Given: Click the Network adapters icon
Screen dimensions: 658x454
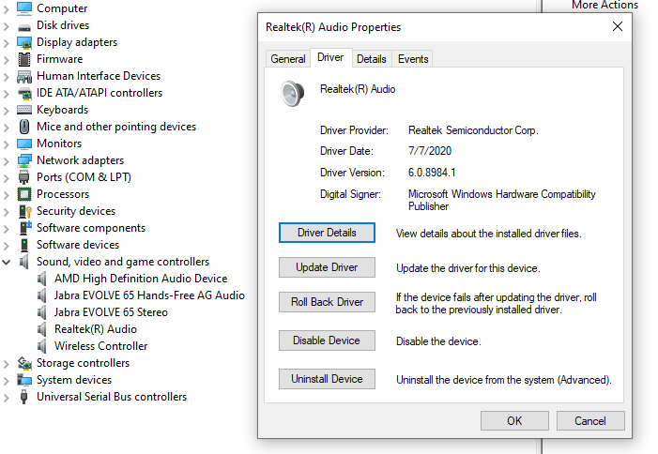Looking at the screenshot, I should (x=23, y=160).
